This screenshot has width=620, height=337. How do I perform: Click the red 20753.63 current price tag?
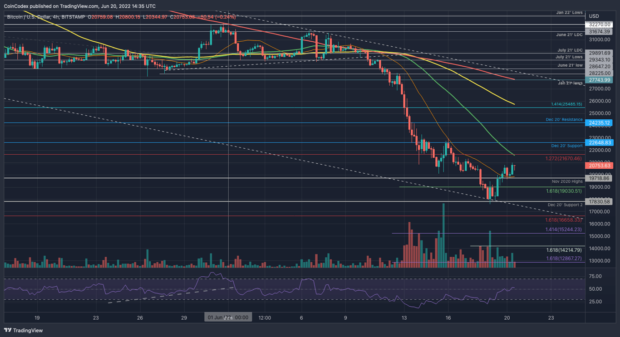point(599,166)
